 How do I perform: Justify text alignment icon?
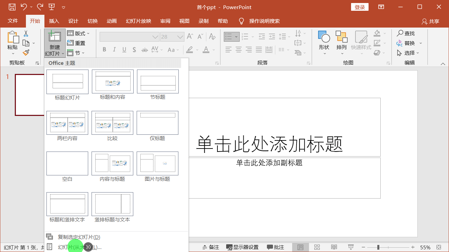[259, 50]
